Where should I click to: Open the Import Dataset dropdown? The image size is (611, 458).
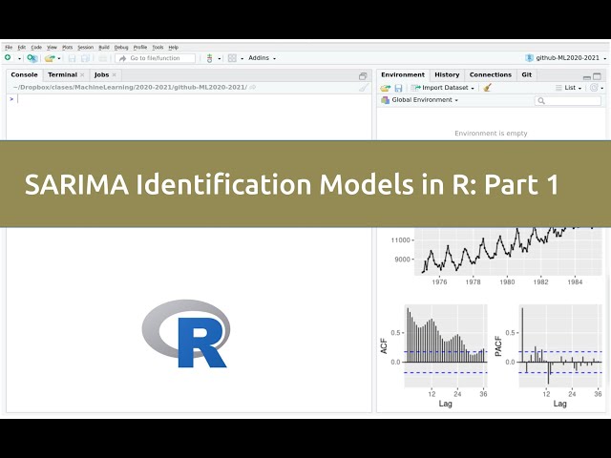point(443,88)
